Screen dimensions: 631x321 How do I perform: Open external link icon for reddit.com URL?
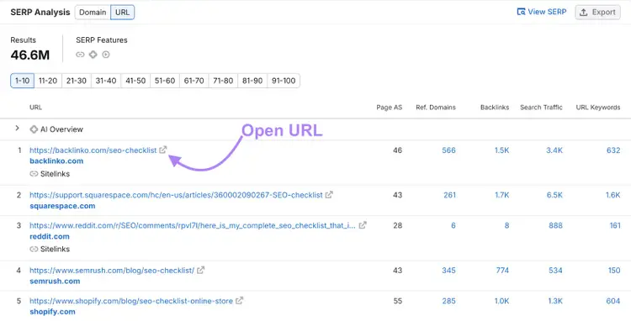point(362,225)
